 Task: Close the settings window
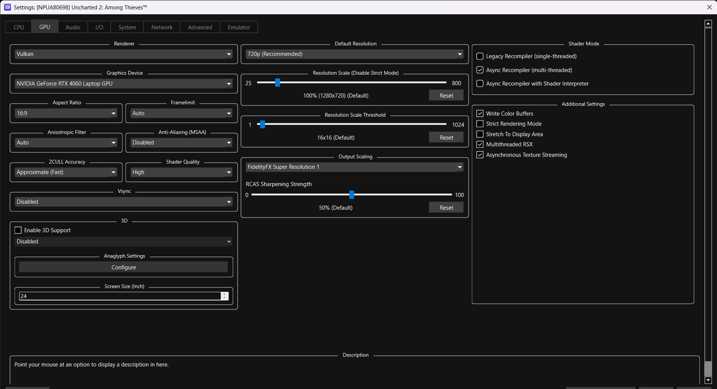click(x=710, y=7)
